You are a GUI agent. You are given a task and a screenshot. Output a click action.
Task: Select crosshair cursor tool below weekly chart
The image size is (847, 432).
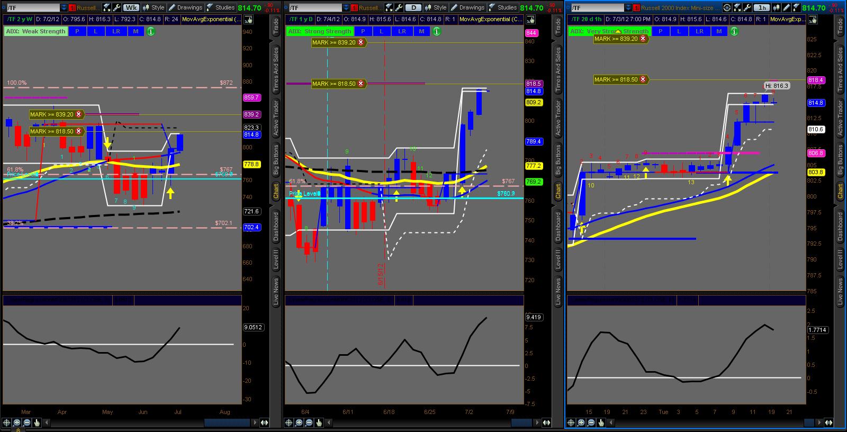(6, 422)
